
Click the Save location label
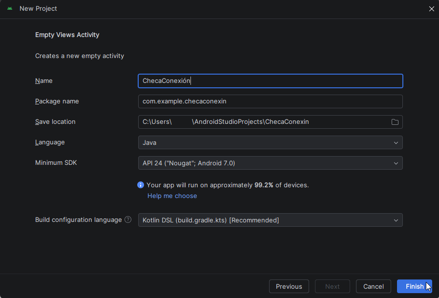(55, 121)
